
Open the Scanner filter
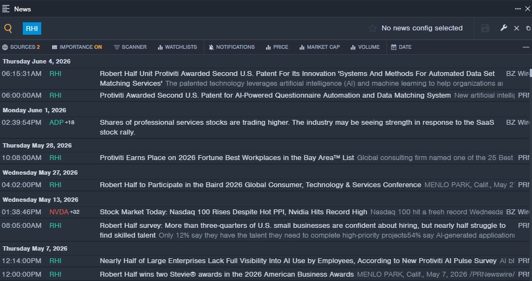[130, 47]
